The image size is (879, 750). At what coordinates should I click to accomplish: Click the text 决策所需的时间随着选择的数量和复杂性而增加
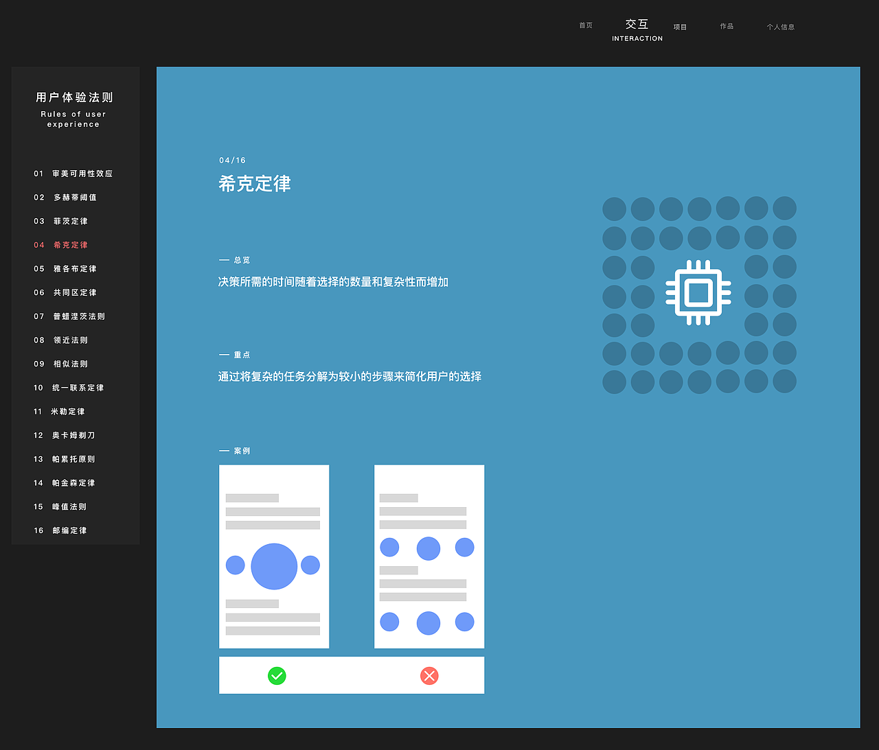click(333, 282)
